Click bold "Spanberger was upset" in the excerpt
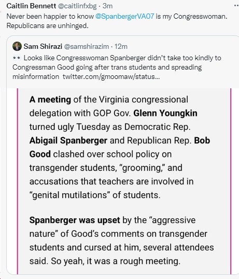 (x=75, y=220)
